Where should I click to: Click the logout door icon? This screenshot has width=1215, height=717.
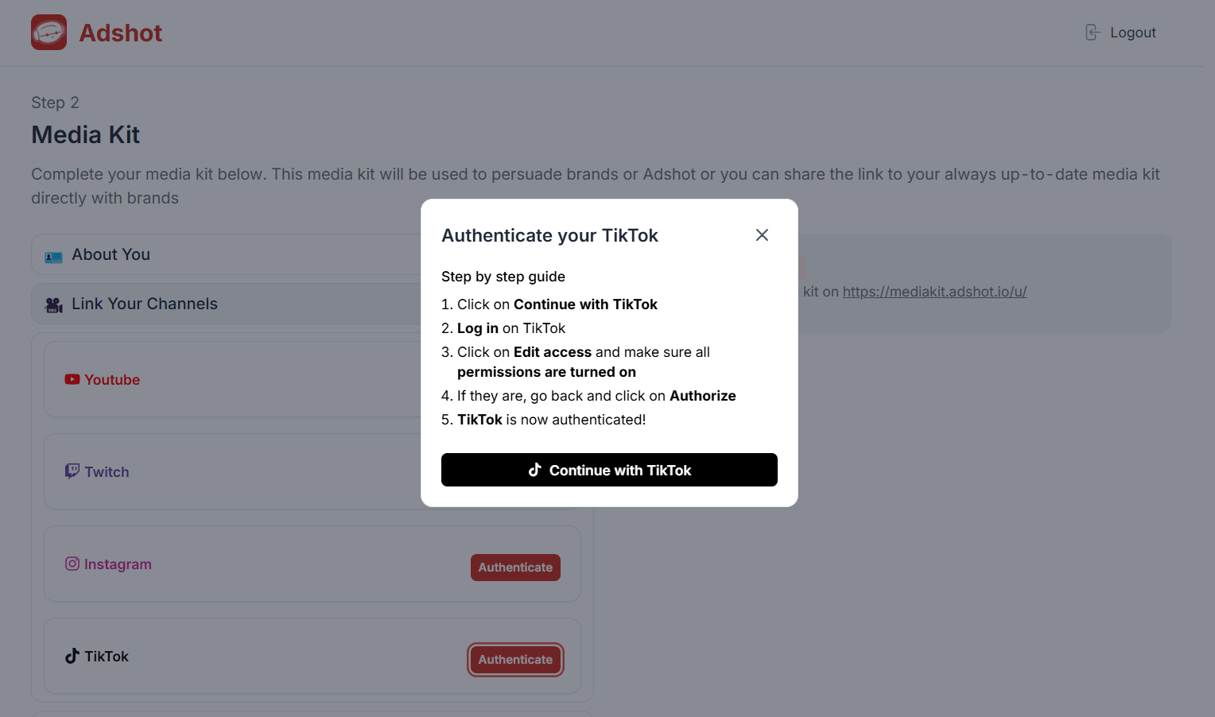click(x=1093, y=33)
